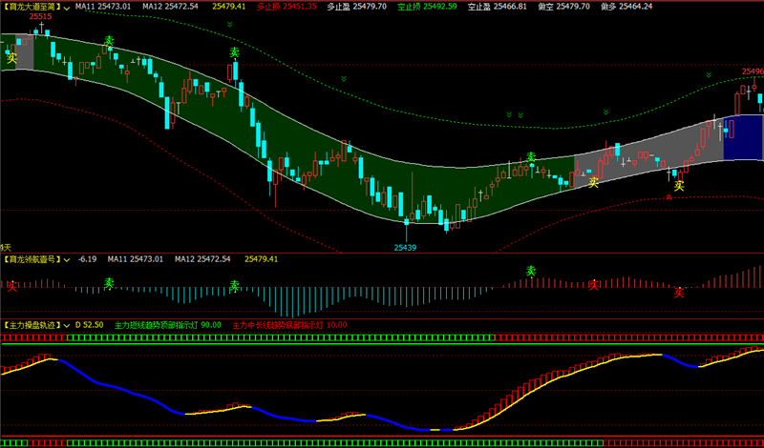Image resolution: width=764 pixels, height=448 pixels.
Task: Click the 【寶龙领航壹号】 indicator title
Action: [x=32, y=259]
